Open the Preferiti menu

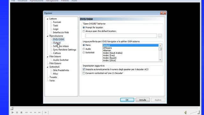pos(65,1)
